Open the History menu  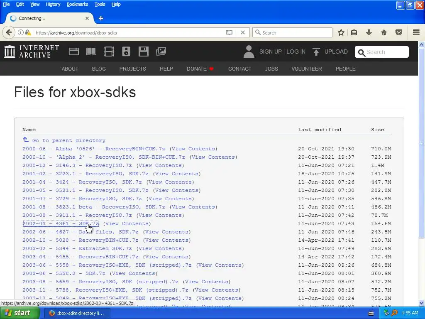[53, 4]
